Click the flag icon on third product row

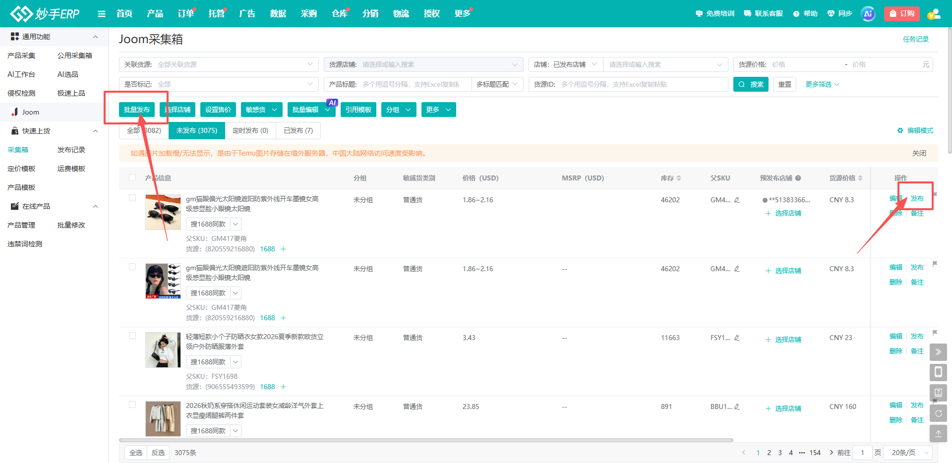pyautogui.click(x=935, y=333)
